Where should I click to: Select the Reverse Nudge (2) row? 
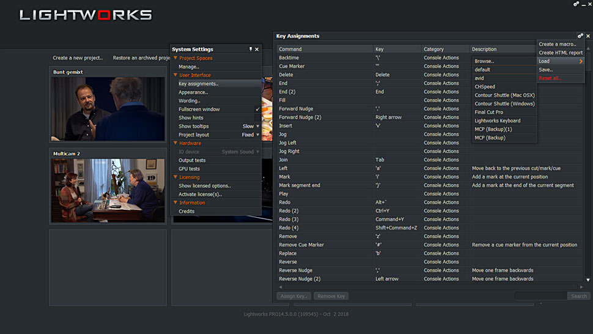(x=430, y=279)
